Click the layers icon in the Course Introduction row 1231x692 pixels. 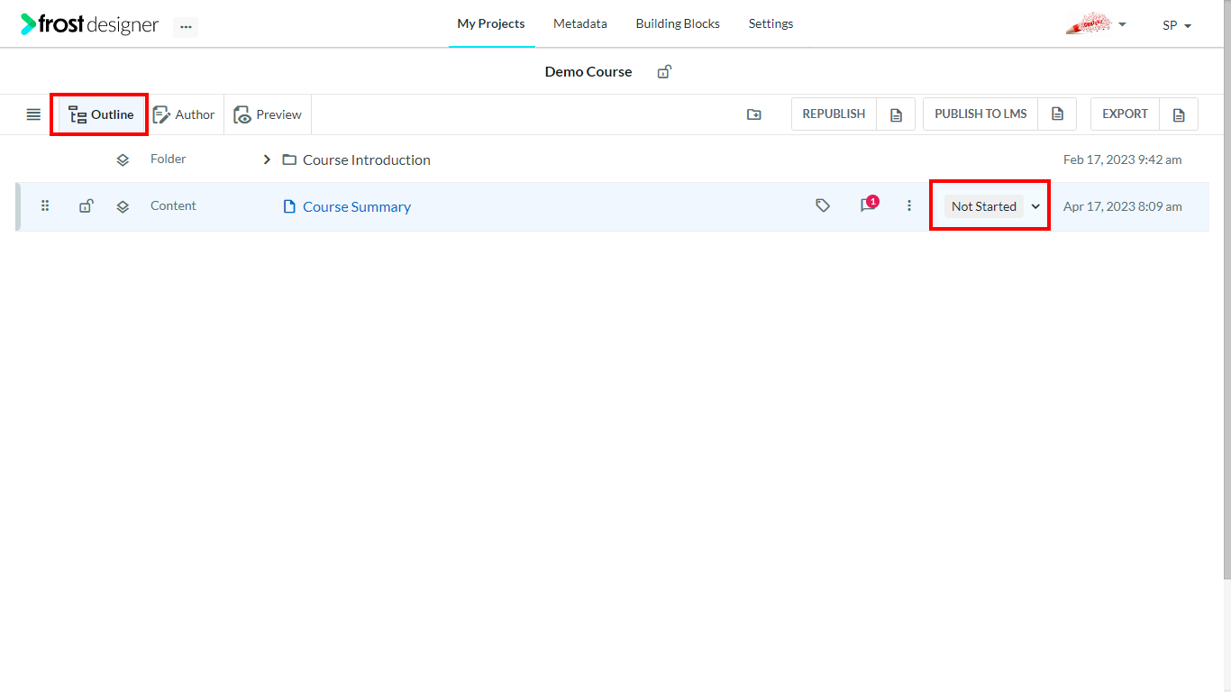pyautogui.click(x=123, y=159)
